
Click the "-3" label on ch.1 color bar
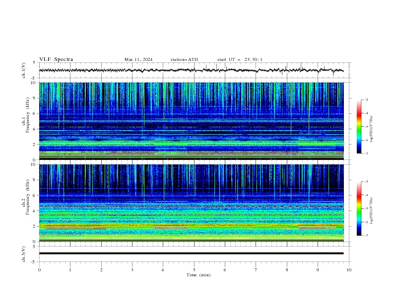click(x=366, y=100)
